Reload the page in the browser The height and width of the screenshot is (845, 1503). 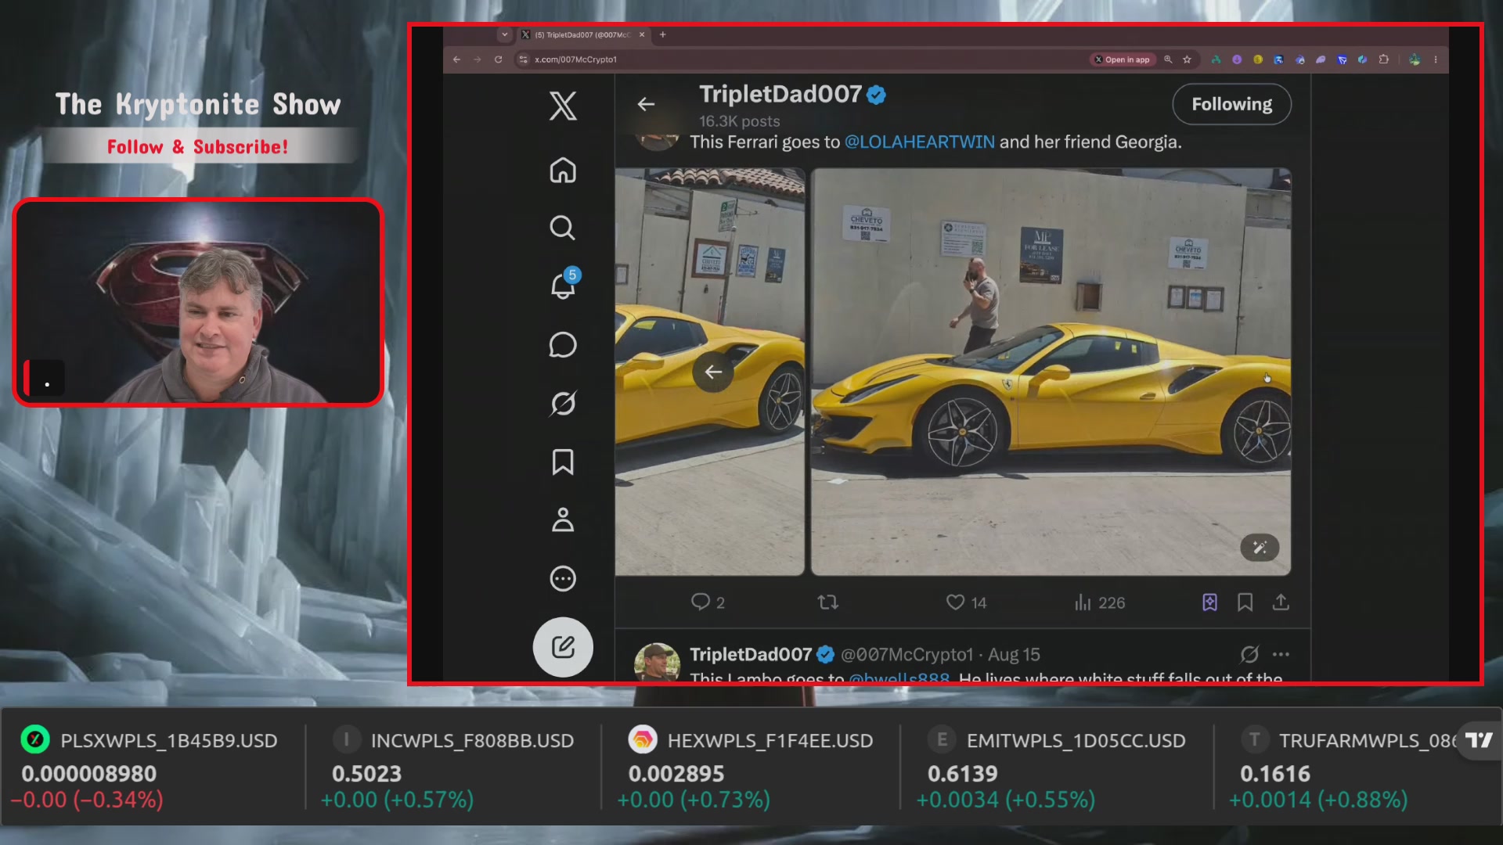coord(498,59)
